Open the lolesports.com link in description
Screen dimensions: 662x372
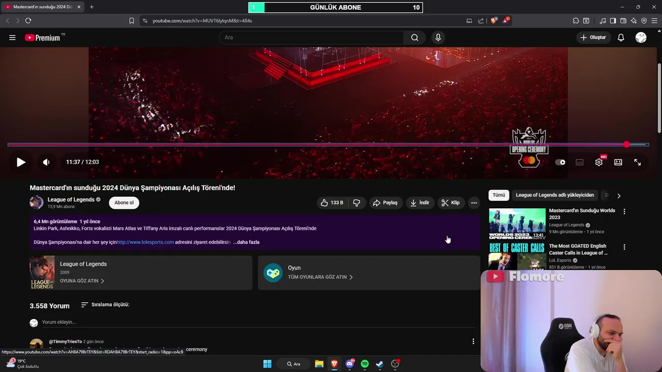tap(145, 242)
